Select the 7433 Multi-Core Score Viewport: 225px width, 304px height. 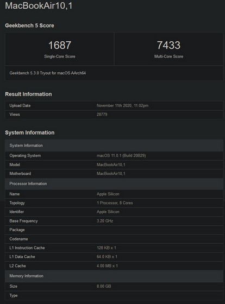(x=168, y=45)
